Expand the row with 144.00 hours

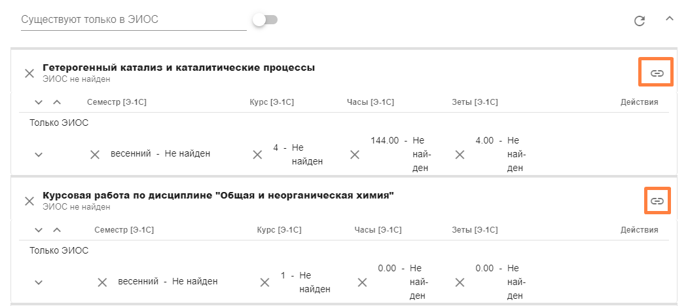click(39, 155)
